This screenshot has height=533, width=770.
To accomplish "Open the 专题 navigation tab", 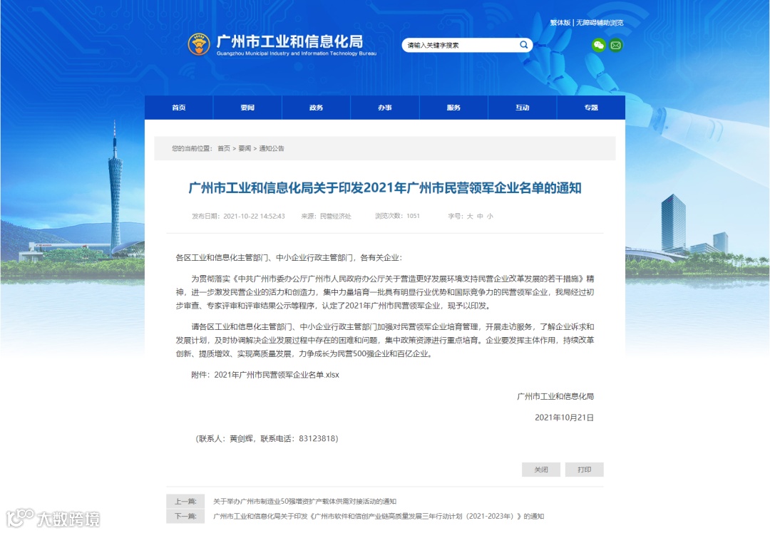I will tap(591, 108).
